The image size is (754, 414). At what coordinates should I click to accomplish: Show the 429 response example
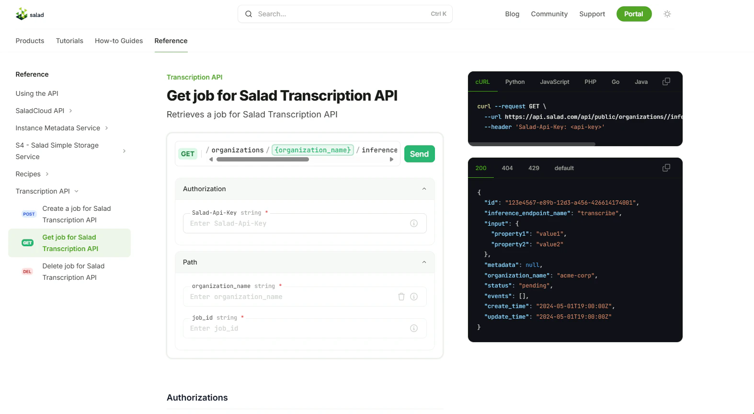pos(534,168)
